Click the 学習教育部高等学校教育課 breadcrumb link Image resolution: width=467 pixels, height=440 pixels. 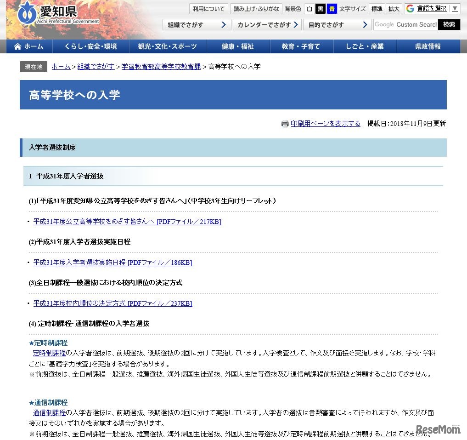click(161, 66)
